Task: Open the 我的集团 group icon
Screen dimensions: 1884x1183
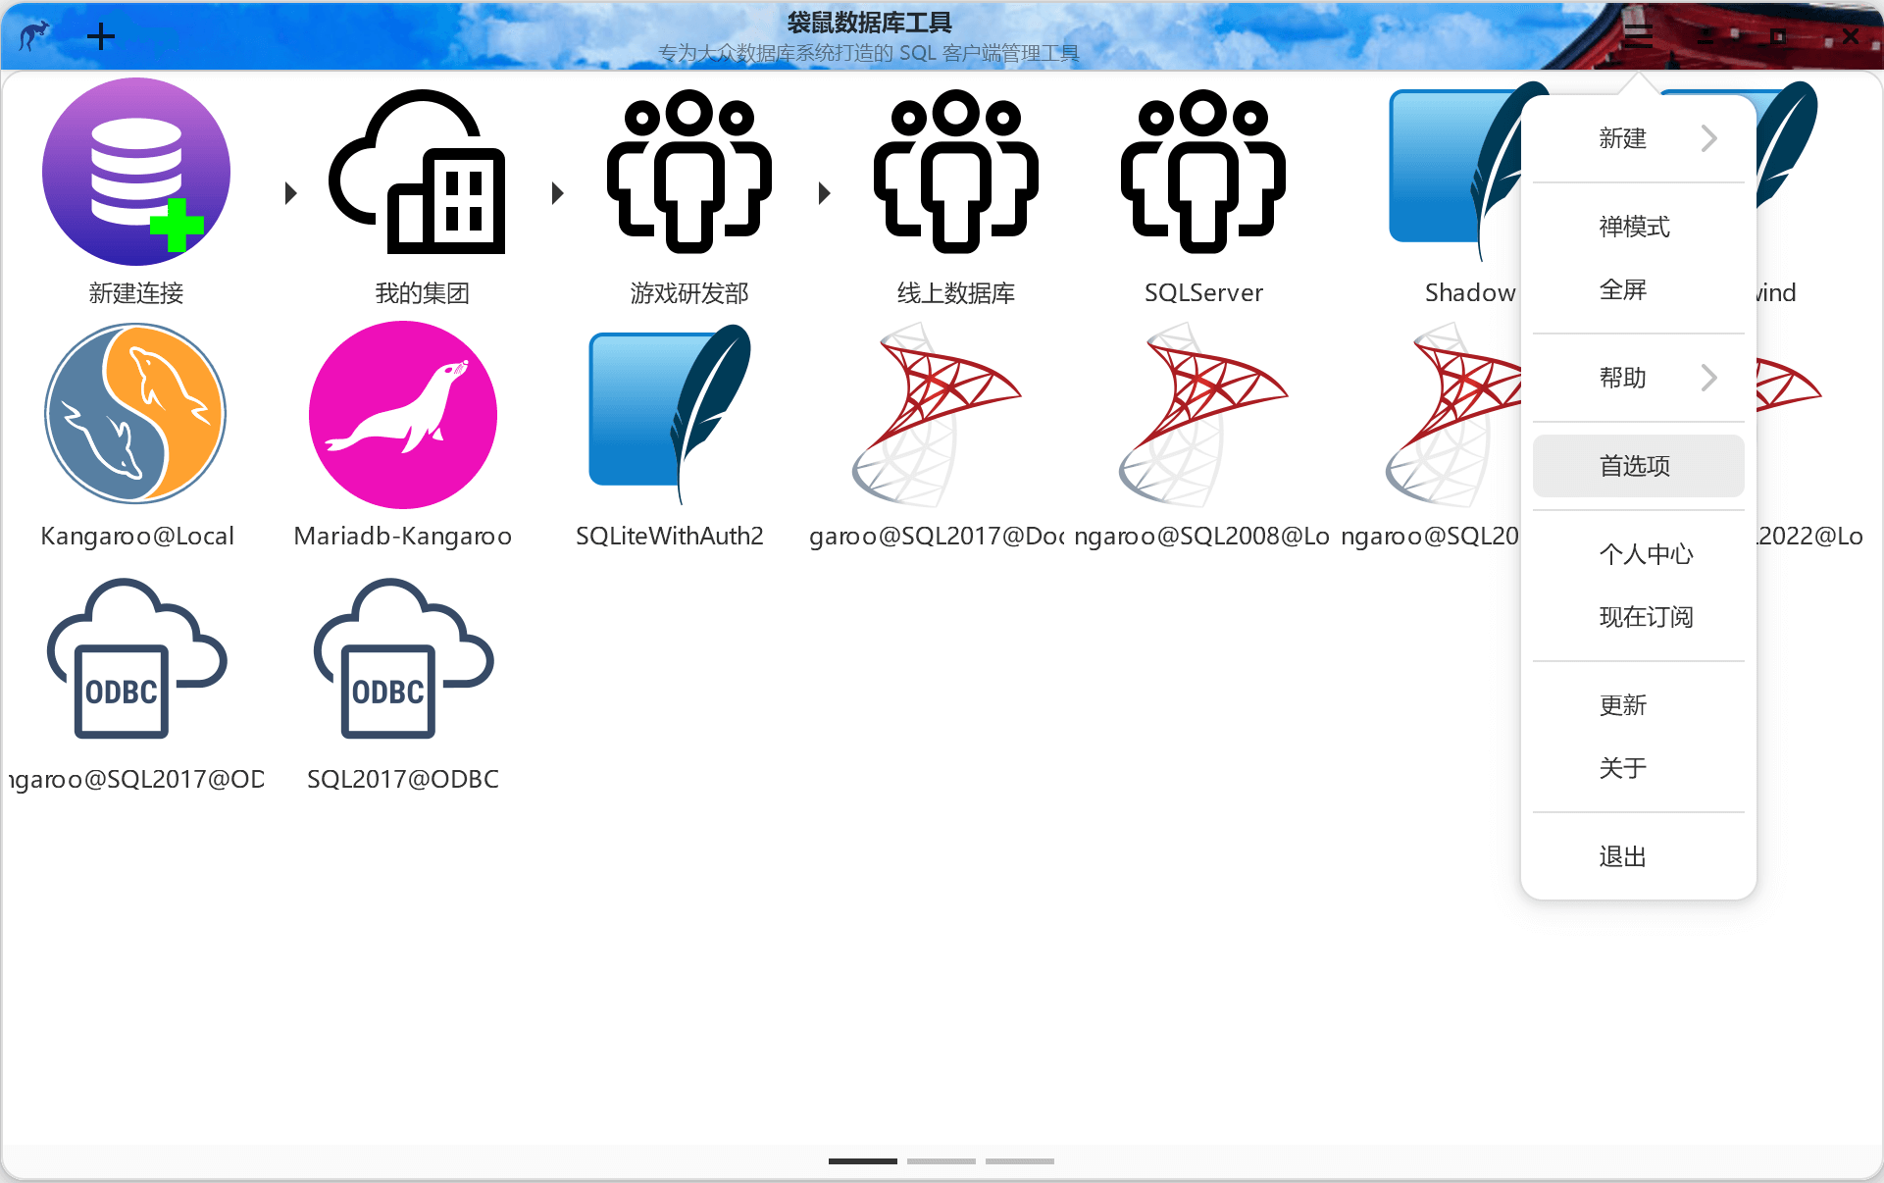Action: [418, 172]
